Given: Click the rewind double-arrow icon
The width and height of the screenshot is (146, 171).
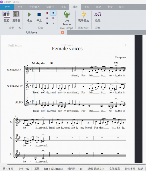Looking at the screenshot, I should coord(47,18).
